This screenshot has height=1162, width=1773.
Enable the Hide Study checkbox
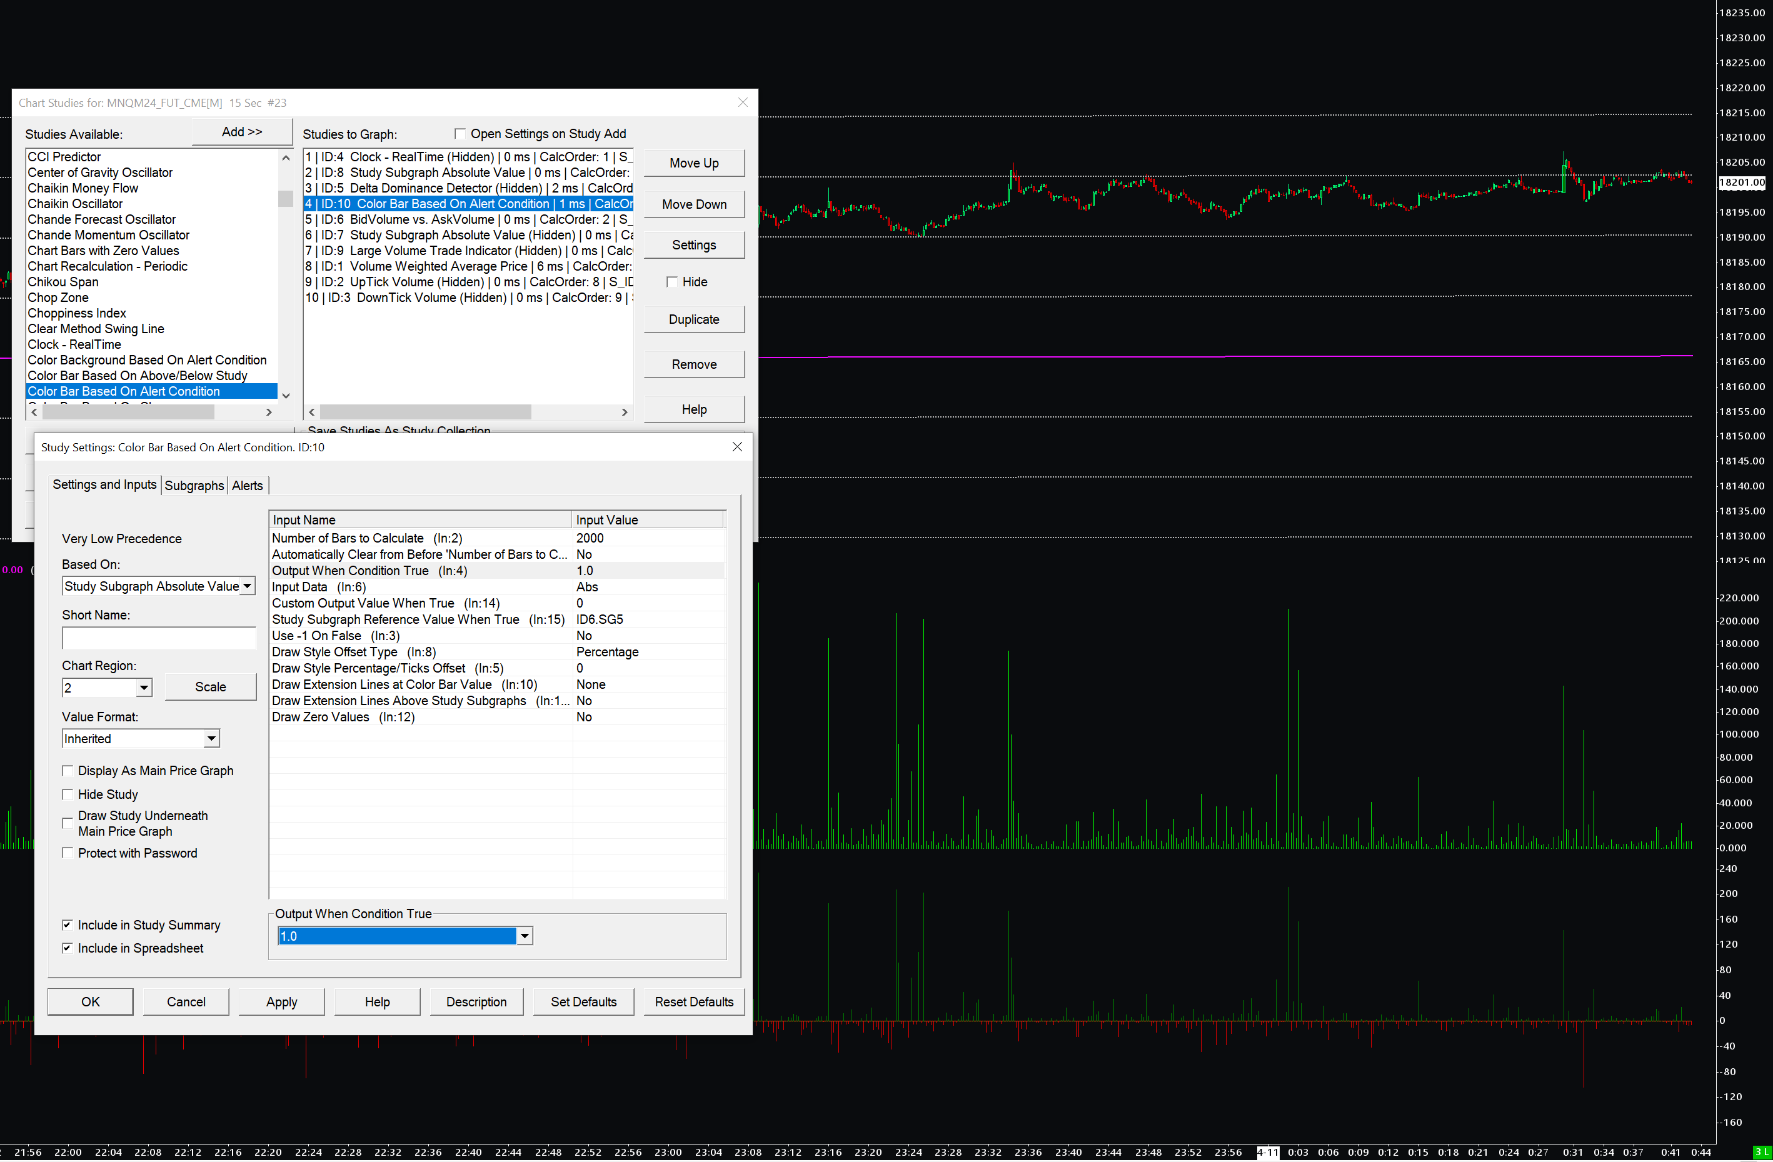pos(68,795)
